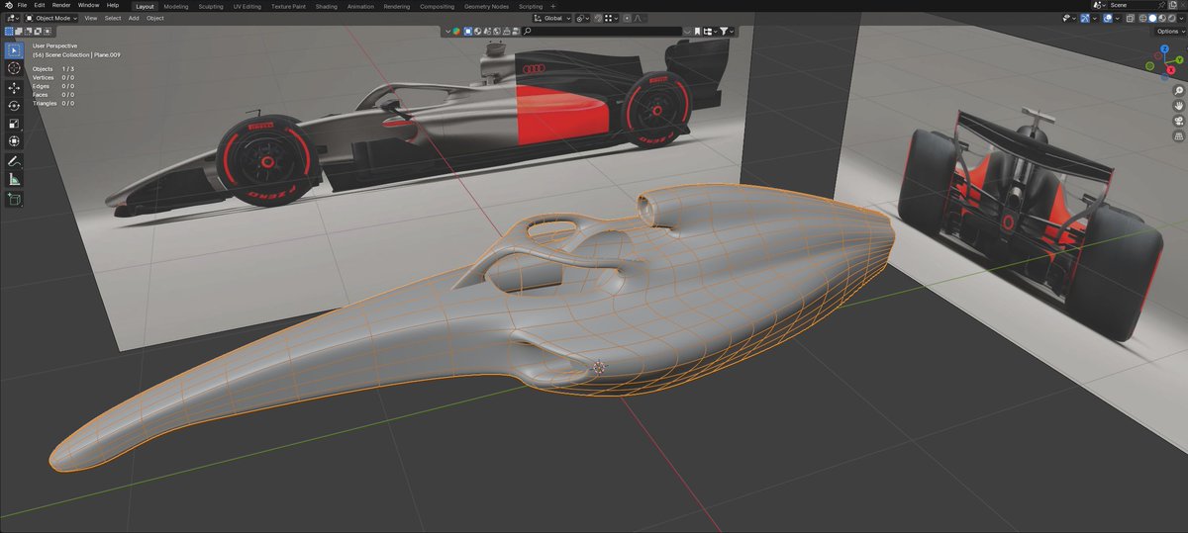Click the 3D cursor on car body
Image resolution: width=1188 pixels, height=533 pixels.
[599, 367]
